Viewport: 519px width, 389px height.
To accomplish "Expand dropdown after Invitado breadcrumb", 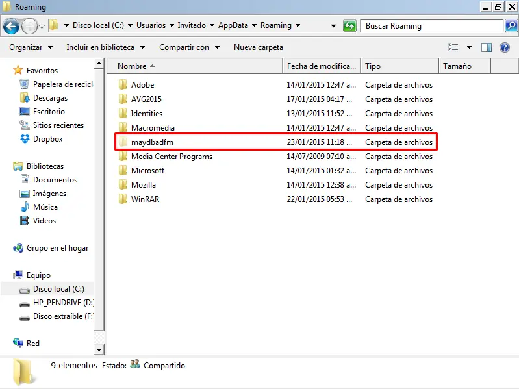I will [212, 25].
